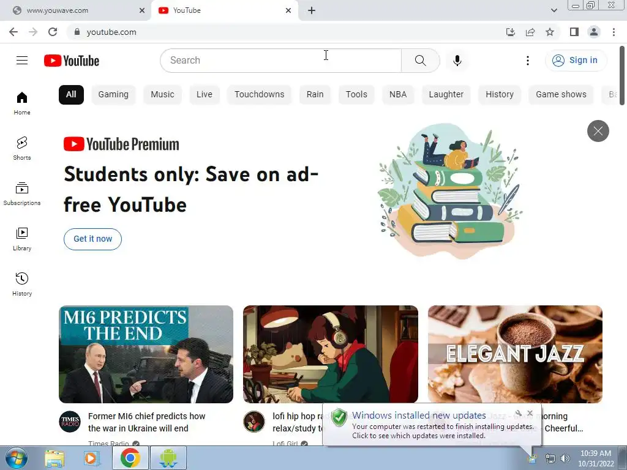This screenshot has width=627, height=470.
Task: Click the volume speaker tray icon
Action: (565, 458)
